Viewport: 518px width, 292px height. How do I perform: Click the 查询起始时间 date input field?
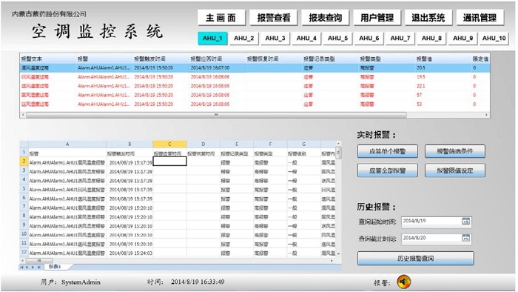(x=436, y=222)
